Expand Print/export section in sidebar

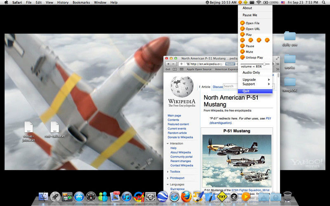[168, 178]
